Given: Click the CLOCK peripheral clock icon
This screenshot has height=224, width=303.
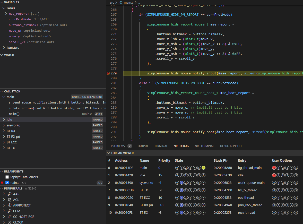Looking at the screenshot, I should [x=10, y=222].
